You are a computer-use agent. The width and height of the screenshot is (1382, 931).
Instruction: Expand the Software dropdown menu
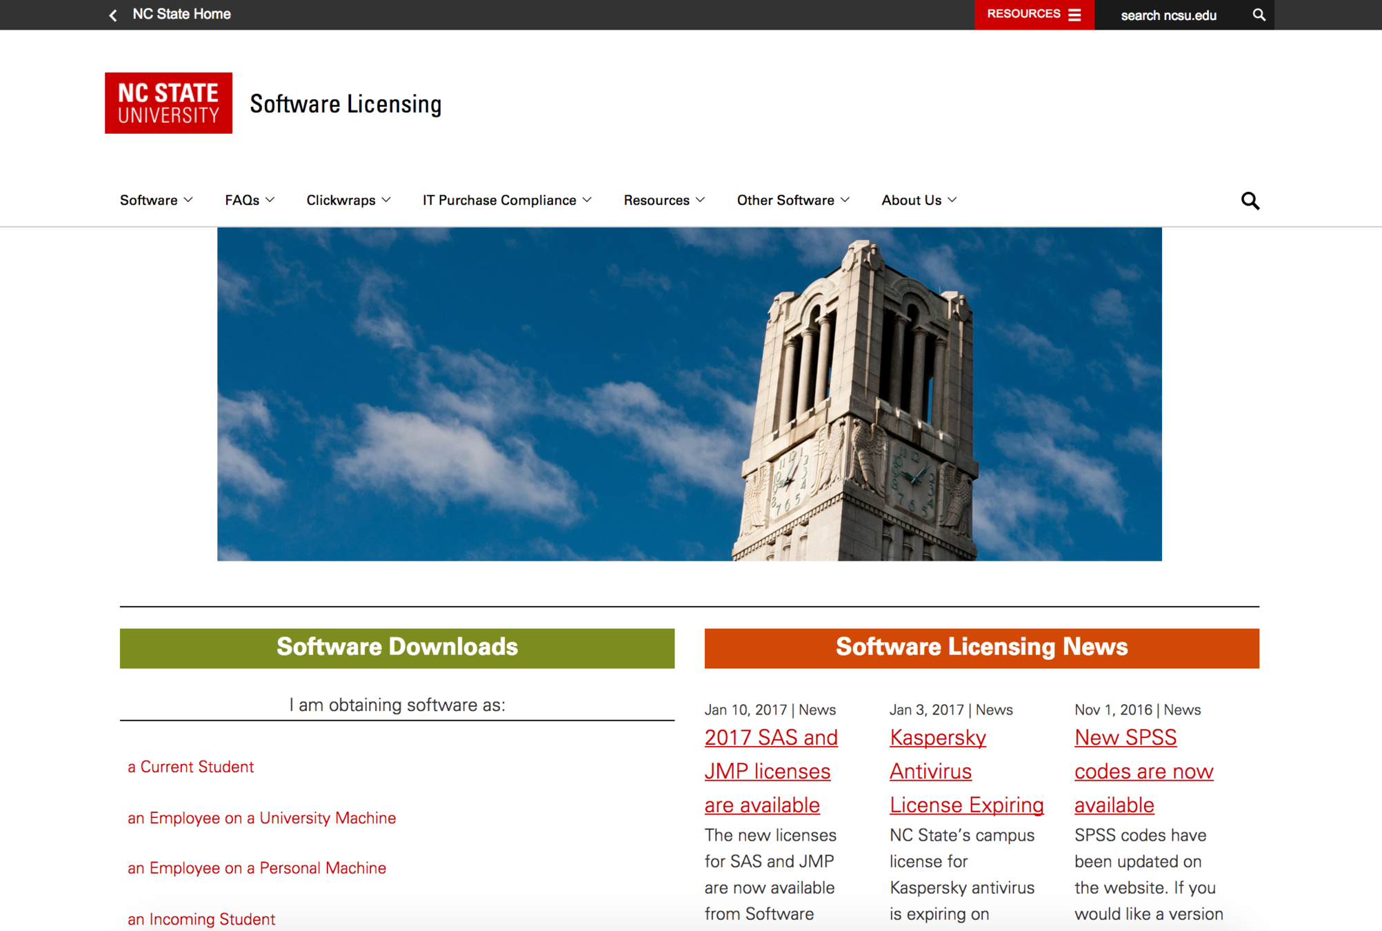(156, 200)
